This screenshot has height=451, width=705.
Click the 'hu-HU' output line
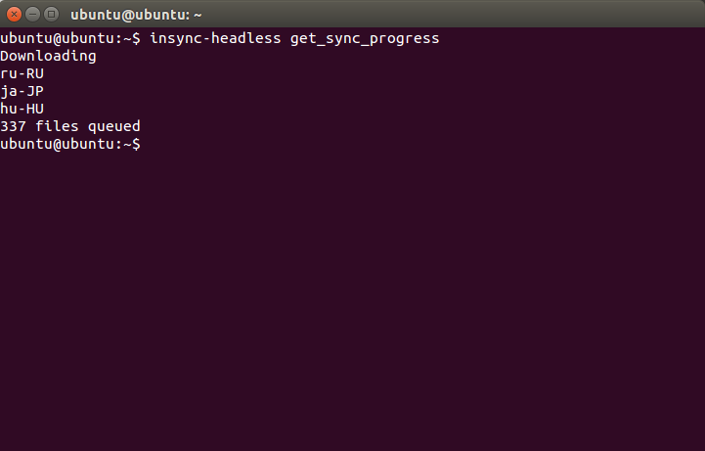[22, 109]
